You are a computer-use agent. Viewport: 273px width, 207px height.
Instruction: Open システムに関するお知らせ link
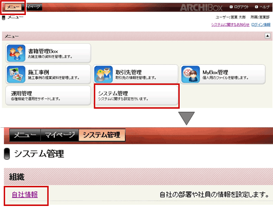pos(231,25)
